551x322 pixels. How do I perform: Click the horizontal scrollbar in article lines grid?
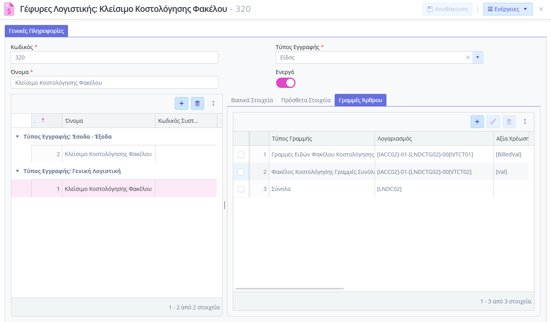click(289, 289)
